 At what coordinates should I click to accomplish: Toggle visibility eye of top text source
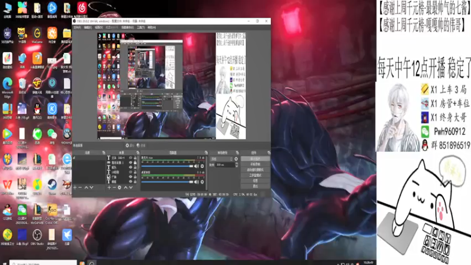click(x=130, y=158)
